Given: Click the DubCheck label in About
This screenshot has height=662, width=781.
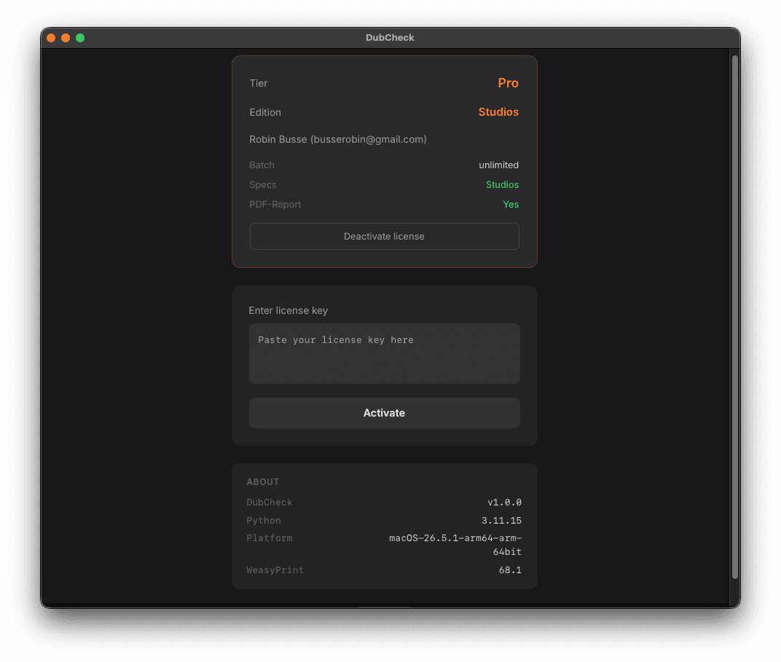Looking at the screenshot, I should [269, 503].
